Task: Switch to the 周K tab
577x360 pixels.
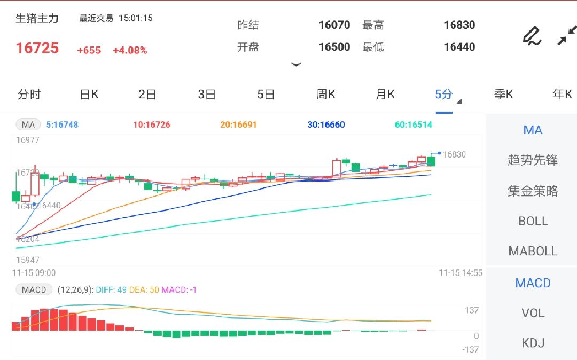Action: 326,95
